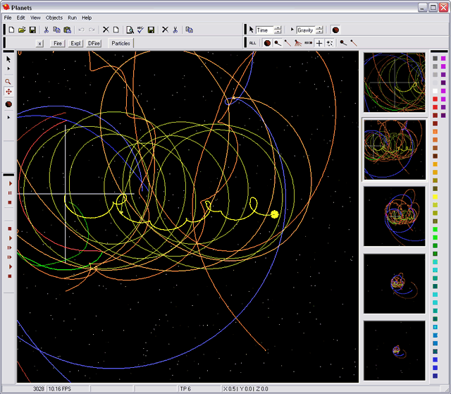Select the third preview thumbnail
451x394 pixels.
395,216
